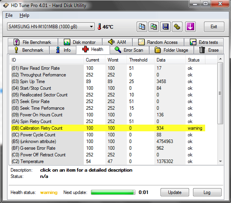Select the Health tab

(x=93, y=49)
